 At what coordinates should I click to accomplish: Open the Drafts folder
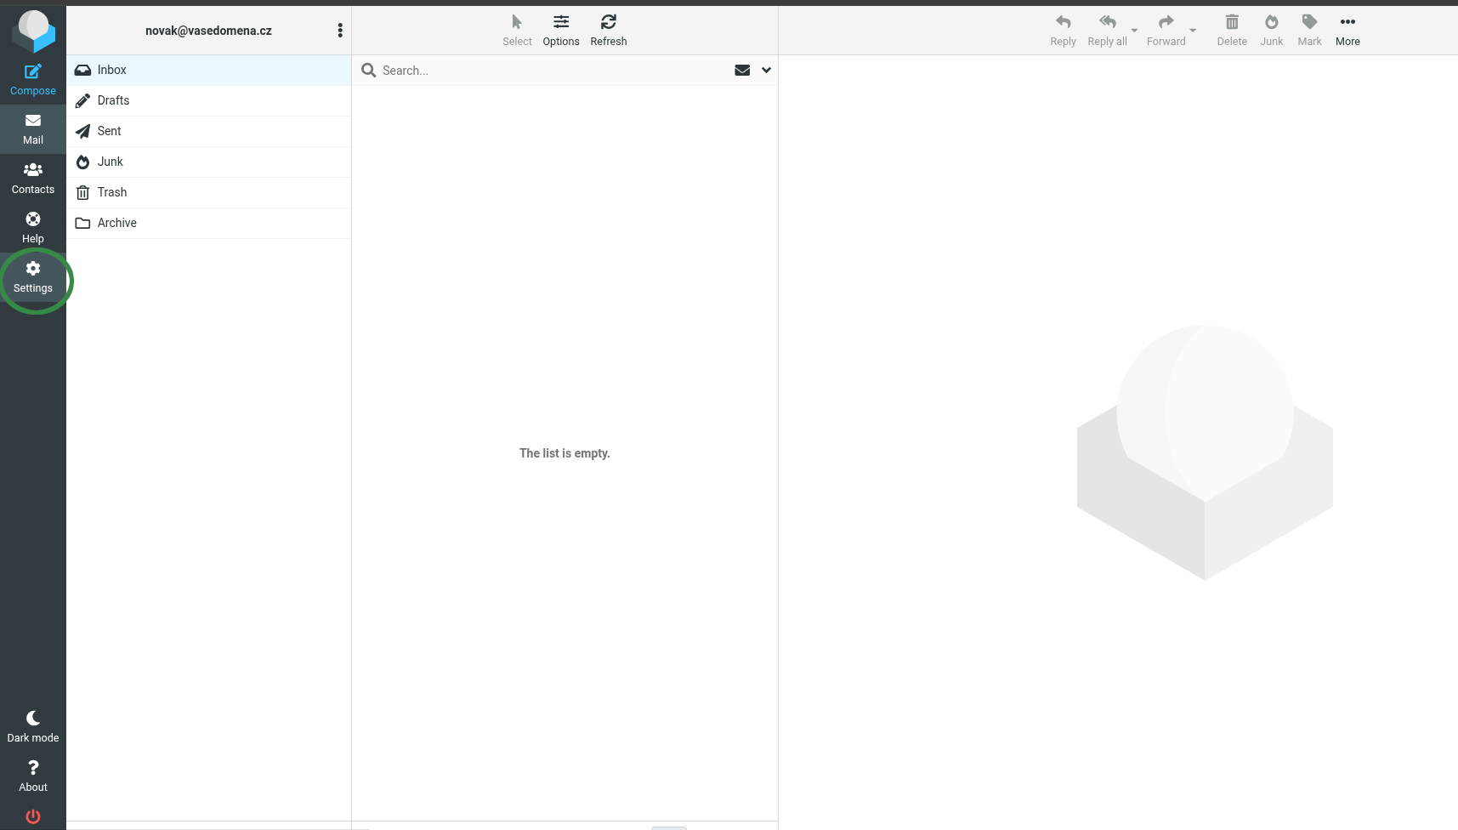coord(208,100)
